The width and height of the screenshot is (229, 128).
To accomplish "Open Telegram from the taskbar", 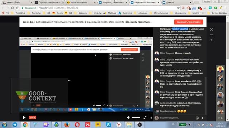I will click(x=15, y=125).
